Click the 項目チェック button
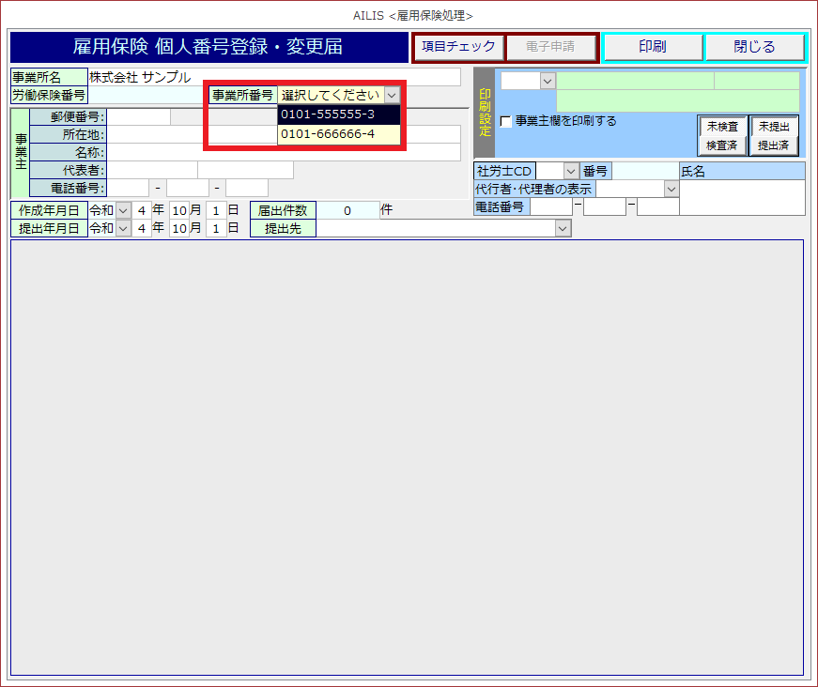Image resolution: width=818 pixels, height=687 pixels. pyautogui.click(x=458, y=47)
